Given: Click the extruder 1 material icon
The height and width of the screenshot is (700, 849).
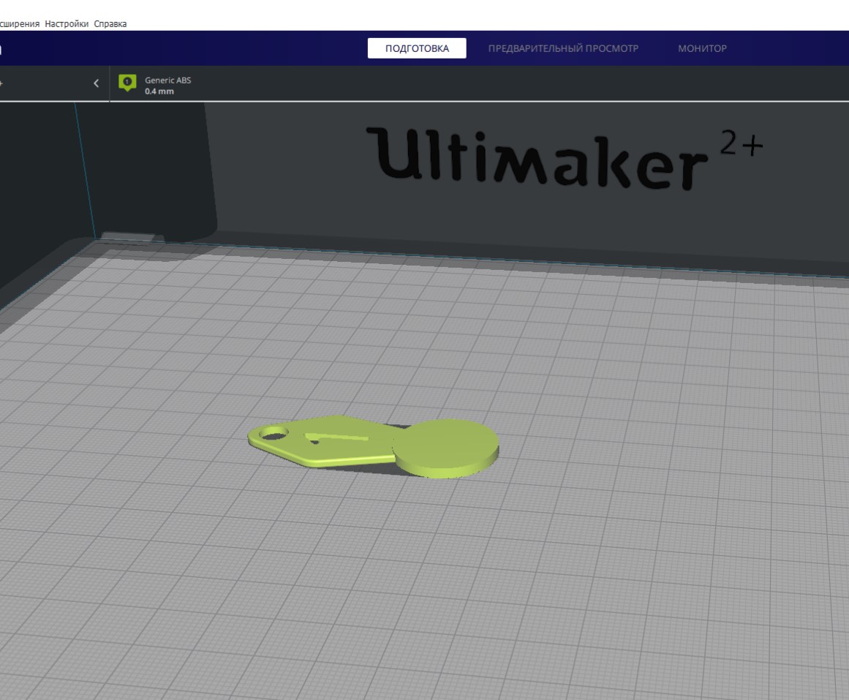Looking at the screenshot, I should [x=127, y=83].
